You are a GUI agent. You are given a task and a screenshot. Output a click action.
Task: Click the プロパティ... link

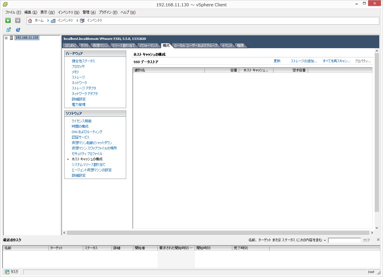click(363, 61)
